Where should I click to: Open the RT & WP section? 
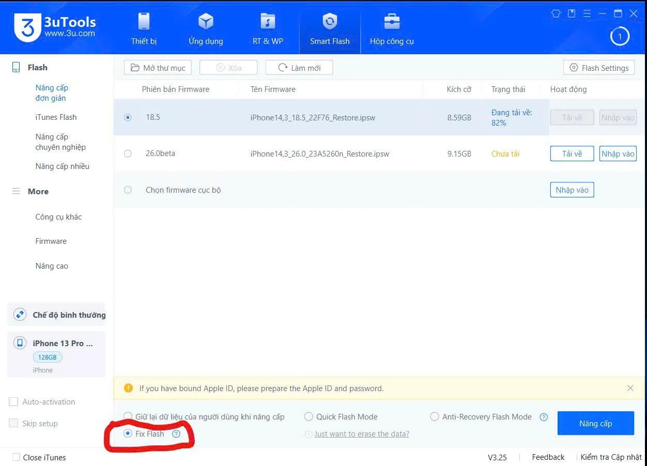tap(268, 29)
